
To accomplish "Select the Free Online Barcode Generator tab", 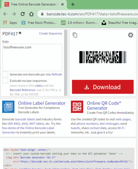I will tap(33, 4).
